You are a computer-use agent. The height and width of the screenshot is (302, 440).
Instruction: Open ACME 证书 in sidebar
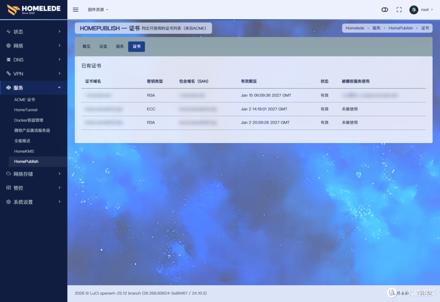[x=25, y=100]
